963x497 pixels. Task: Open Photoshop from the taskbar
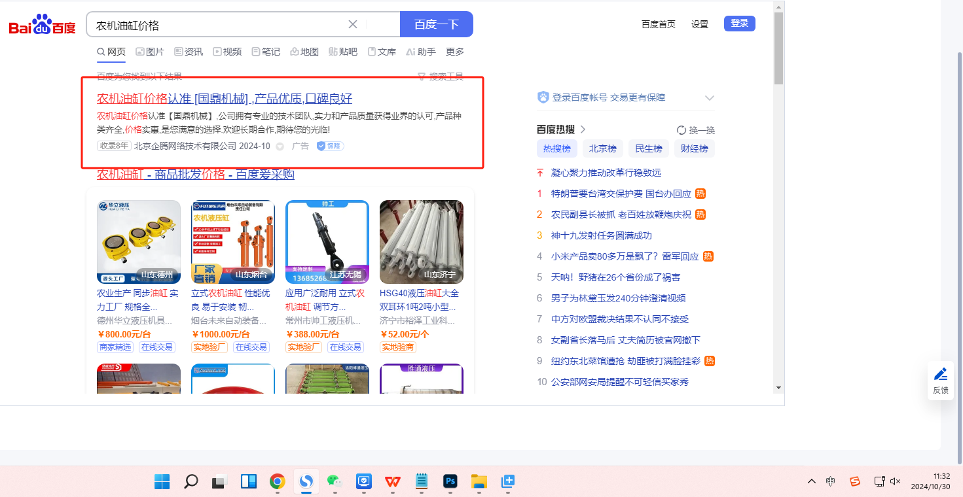click(450, 482)
